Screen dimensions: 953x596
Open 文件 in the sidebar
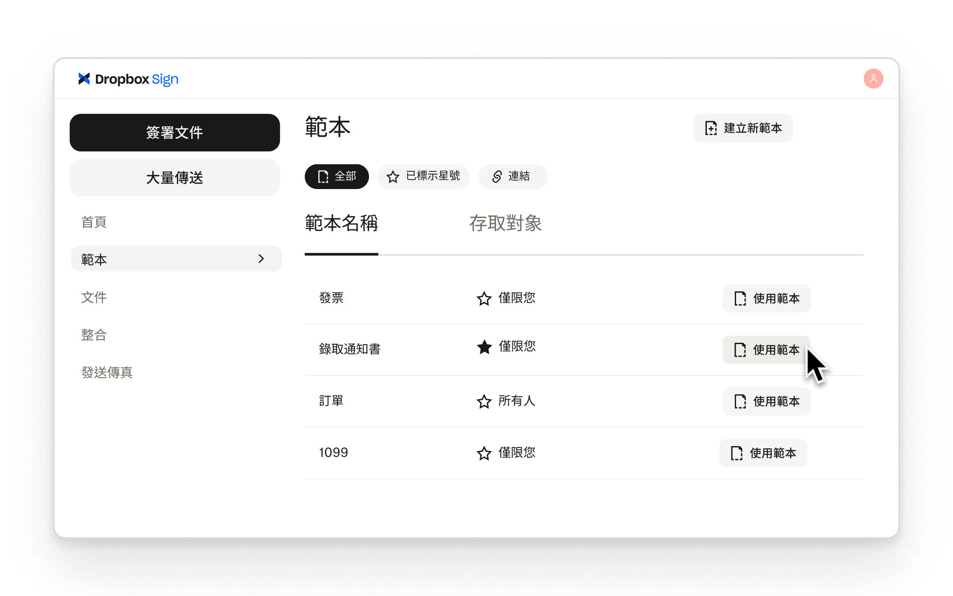click(x=94, y=297)
